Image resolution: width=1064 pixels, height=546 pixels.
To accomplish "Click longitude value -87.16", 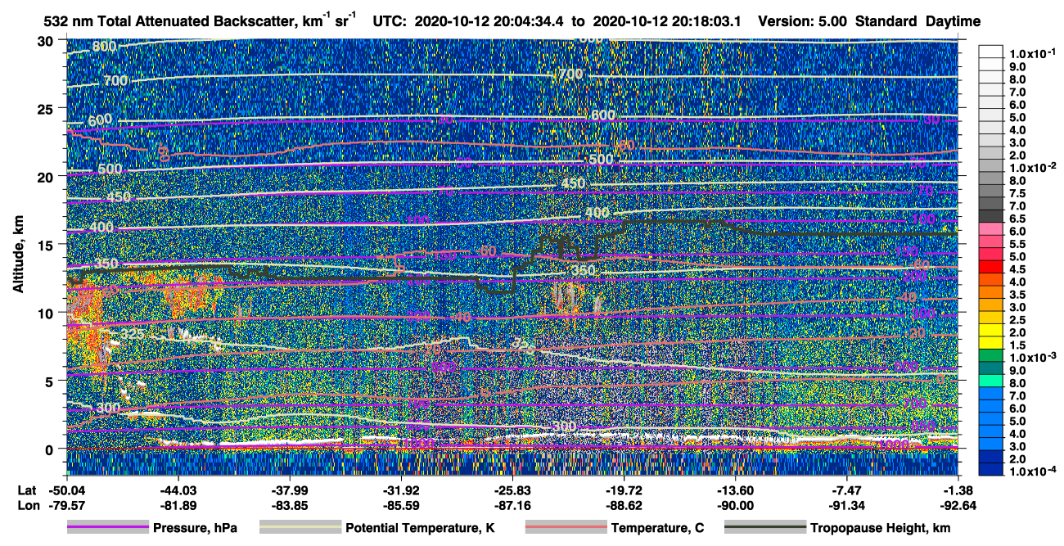I will coord(512,505).
